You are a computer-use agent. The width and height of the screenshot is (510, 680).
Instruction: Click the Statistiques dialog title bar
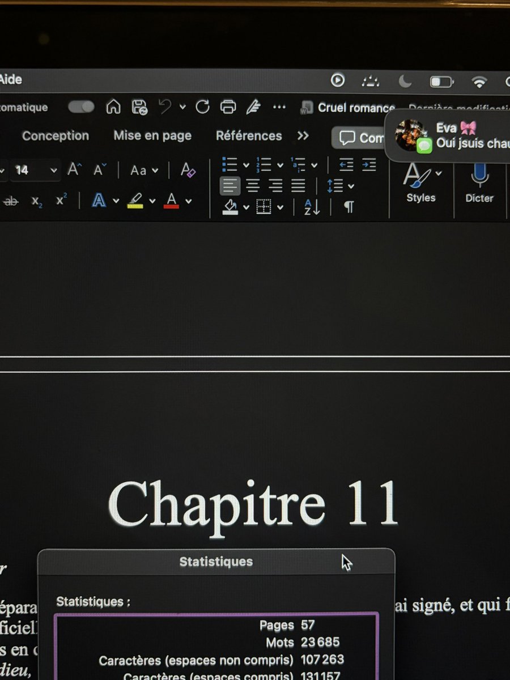point(216,562)
